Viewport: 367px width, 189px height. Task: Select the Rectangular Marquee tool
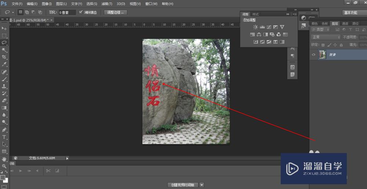pyautogui.click(x=4, y=36)
